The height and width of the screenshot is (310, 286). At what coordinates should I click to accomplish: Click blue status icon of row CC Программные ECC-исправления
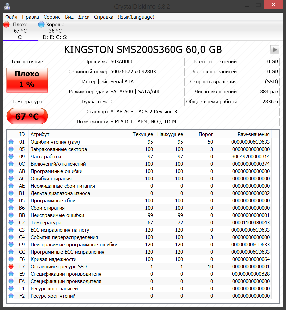coord(11,252)
